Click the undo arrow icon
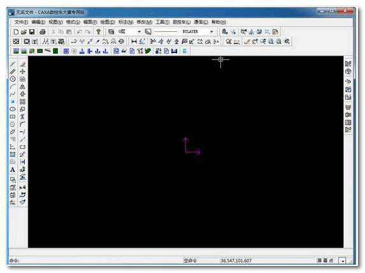 coord(80,32)
